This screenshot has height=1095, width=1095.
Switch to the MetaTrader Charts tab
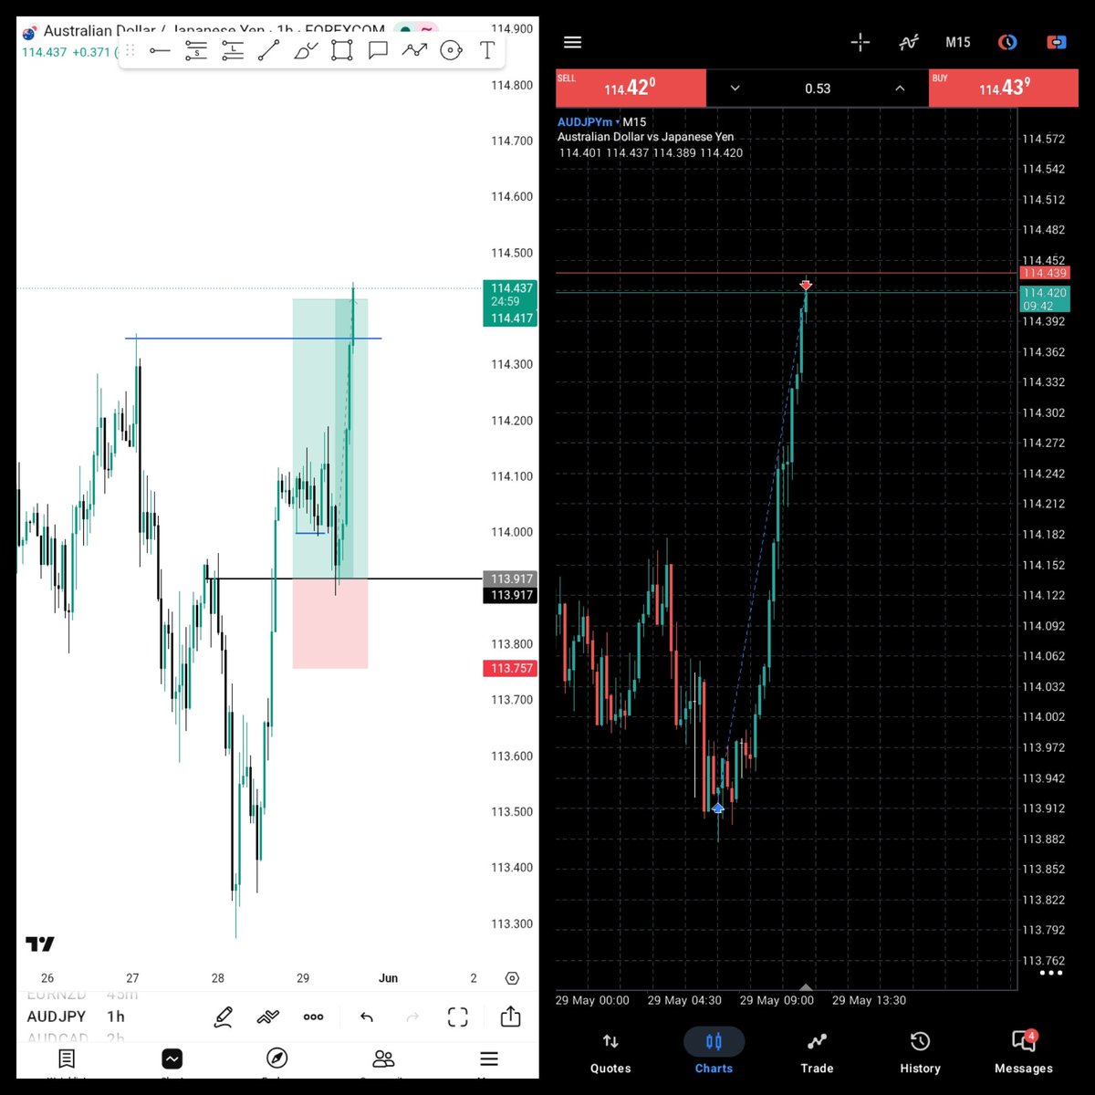pos(714,1052)
